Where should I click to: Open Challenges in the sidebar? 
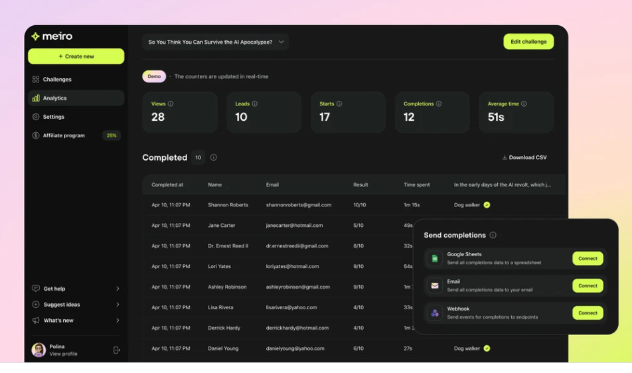tap(76, 80)
